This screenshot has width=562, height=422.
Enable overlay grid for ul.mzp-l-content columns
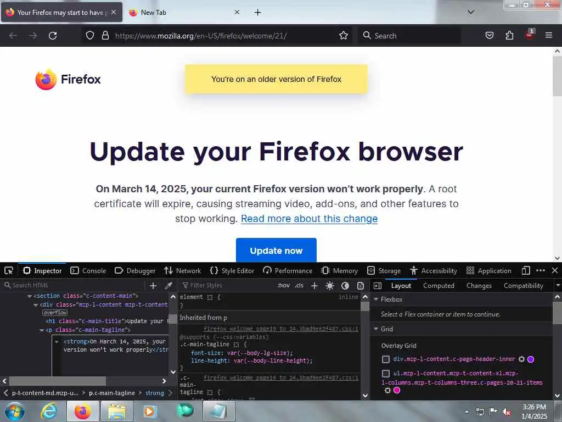coord(386,374)
